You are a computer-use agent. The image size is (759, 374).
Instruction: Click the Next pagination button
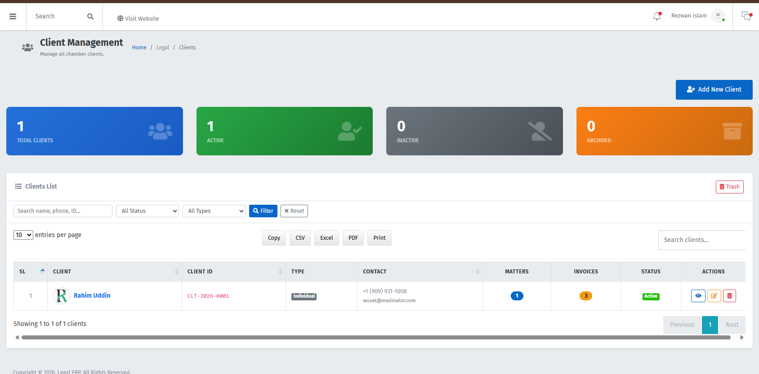tap(732, 325)
